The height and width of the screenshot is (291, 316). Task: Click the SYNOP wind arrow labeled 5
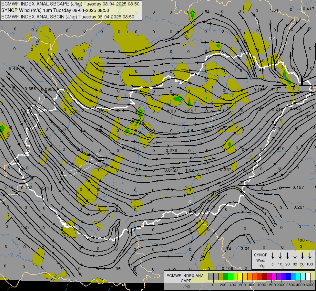[x=272, y=256]
